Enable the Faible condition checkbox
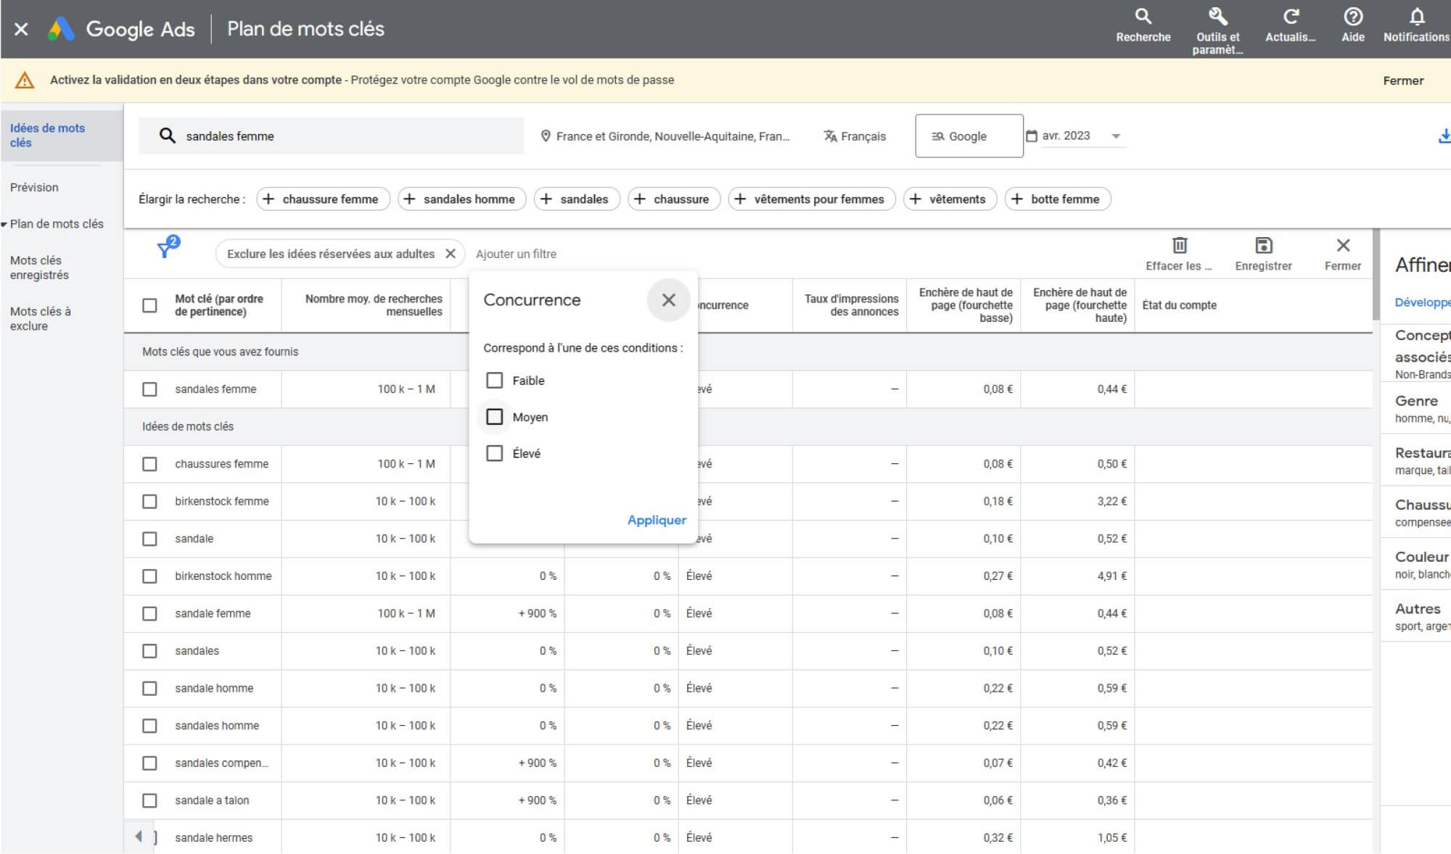This screenshot has width=1451, height=854. click(496, 380)
